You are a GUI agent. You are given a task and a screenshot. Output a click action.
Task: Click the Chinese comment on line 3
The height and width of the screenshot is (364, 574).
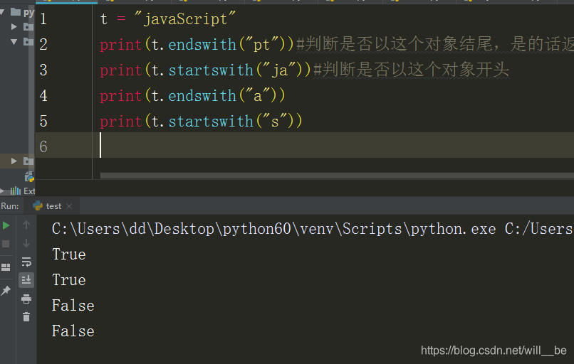[x=412, y=70]
